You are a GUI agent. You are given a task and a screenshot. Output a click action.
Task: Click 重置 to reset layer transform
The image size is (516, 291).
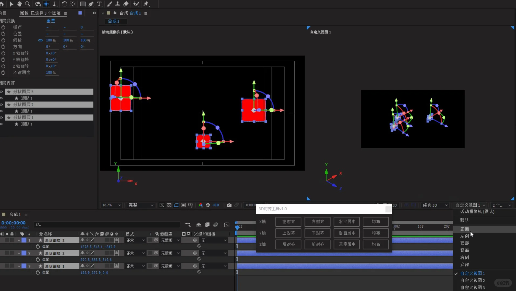pos(51,21)
